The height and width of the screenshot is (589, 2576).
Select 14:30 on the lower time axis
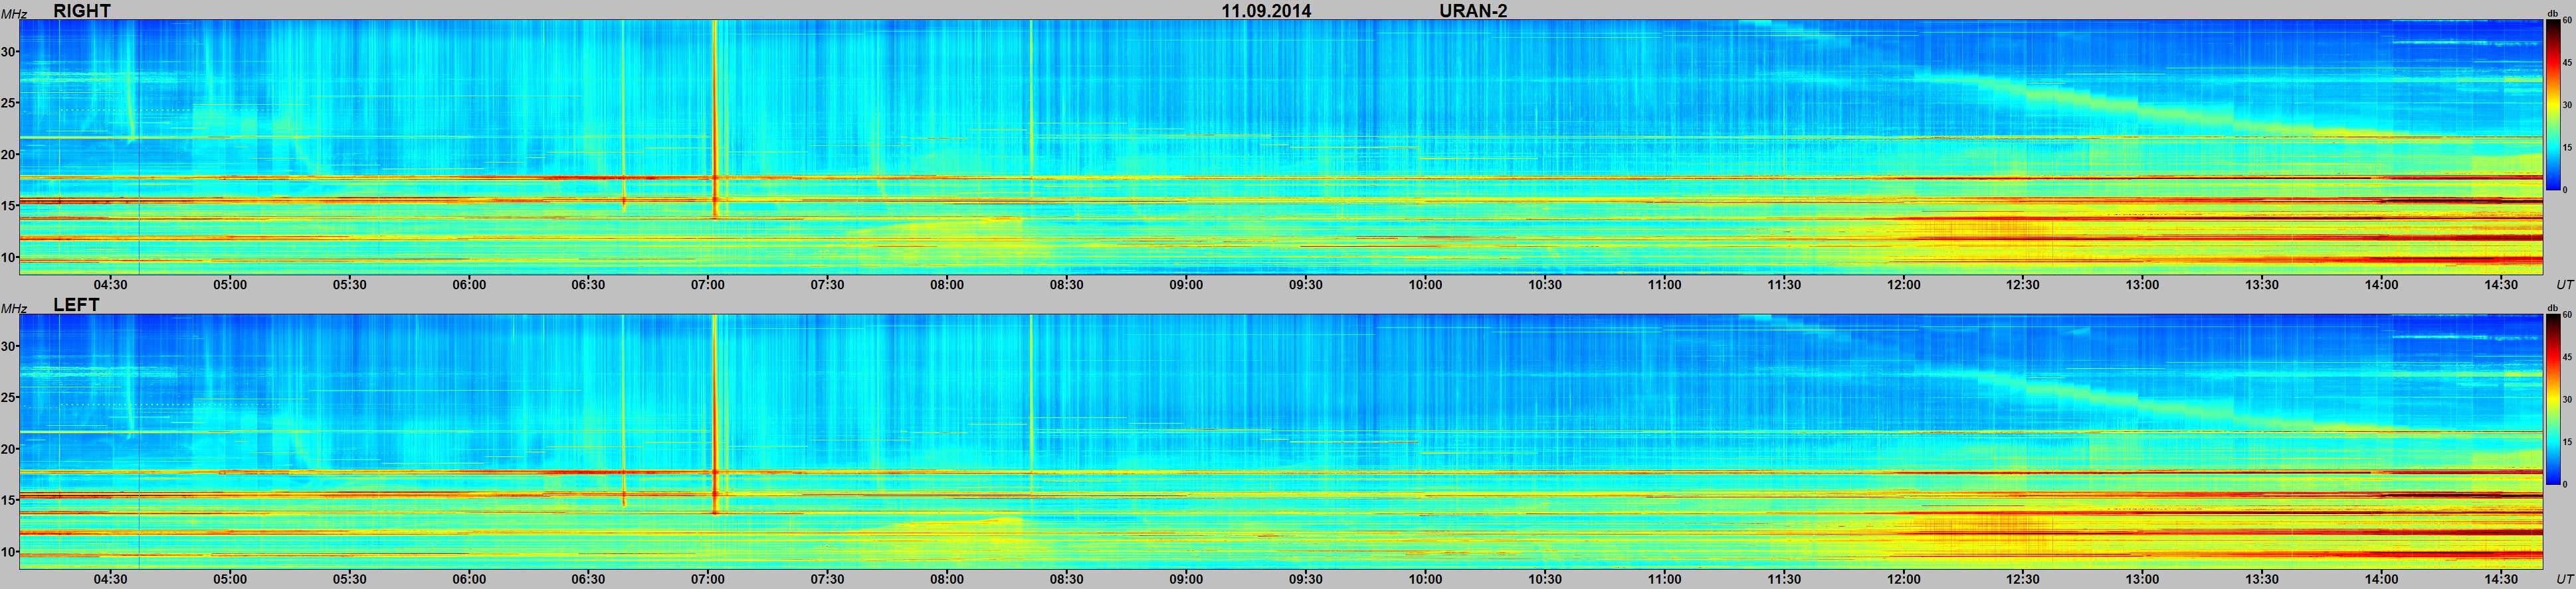click(2501, 579)
